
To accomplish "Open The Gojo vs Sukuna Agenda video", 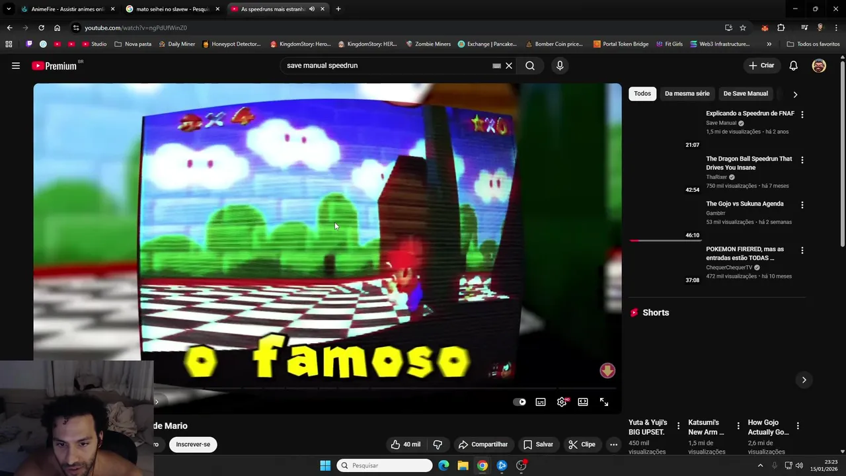I will tap(745, 204).
